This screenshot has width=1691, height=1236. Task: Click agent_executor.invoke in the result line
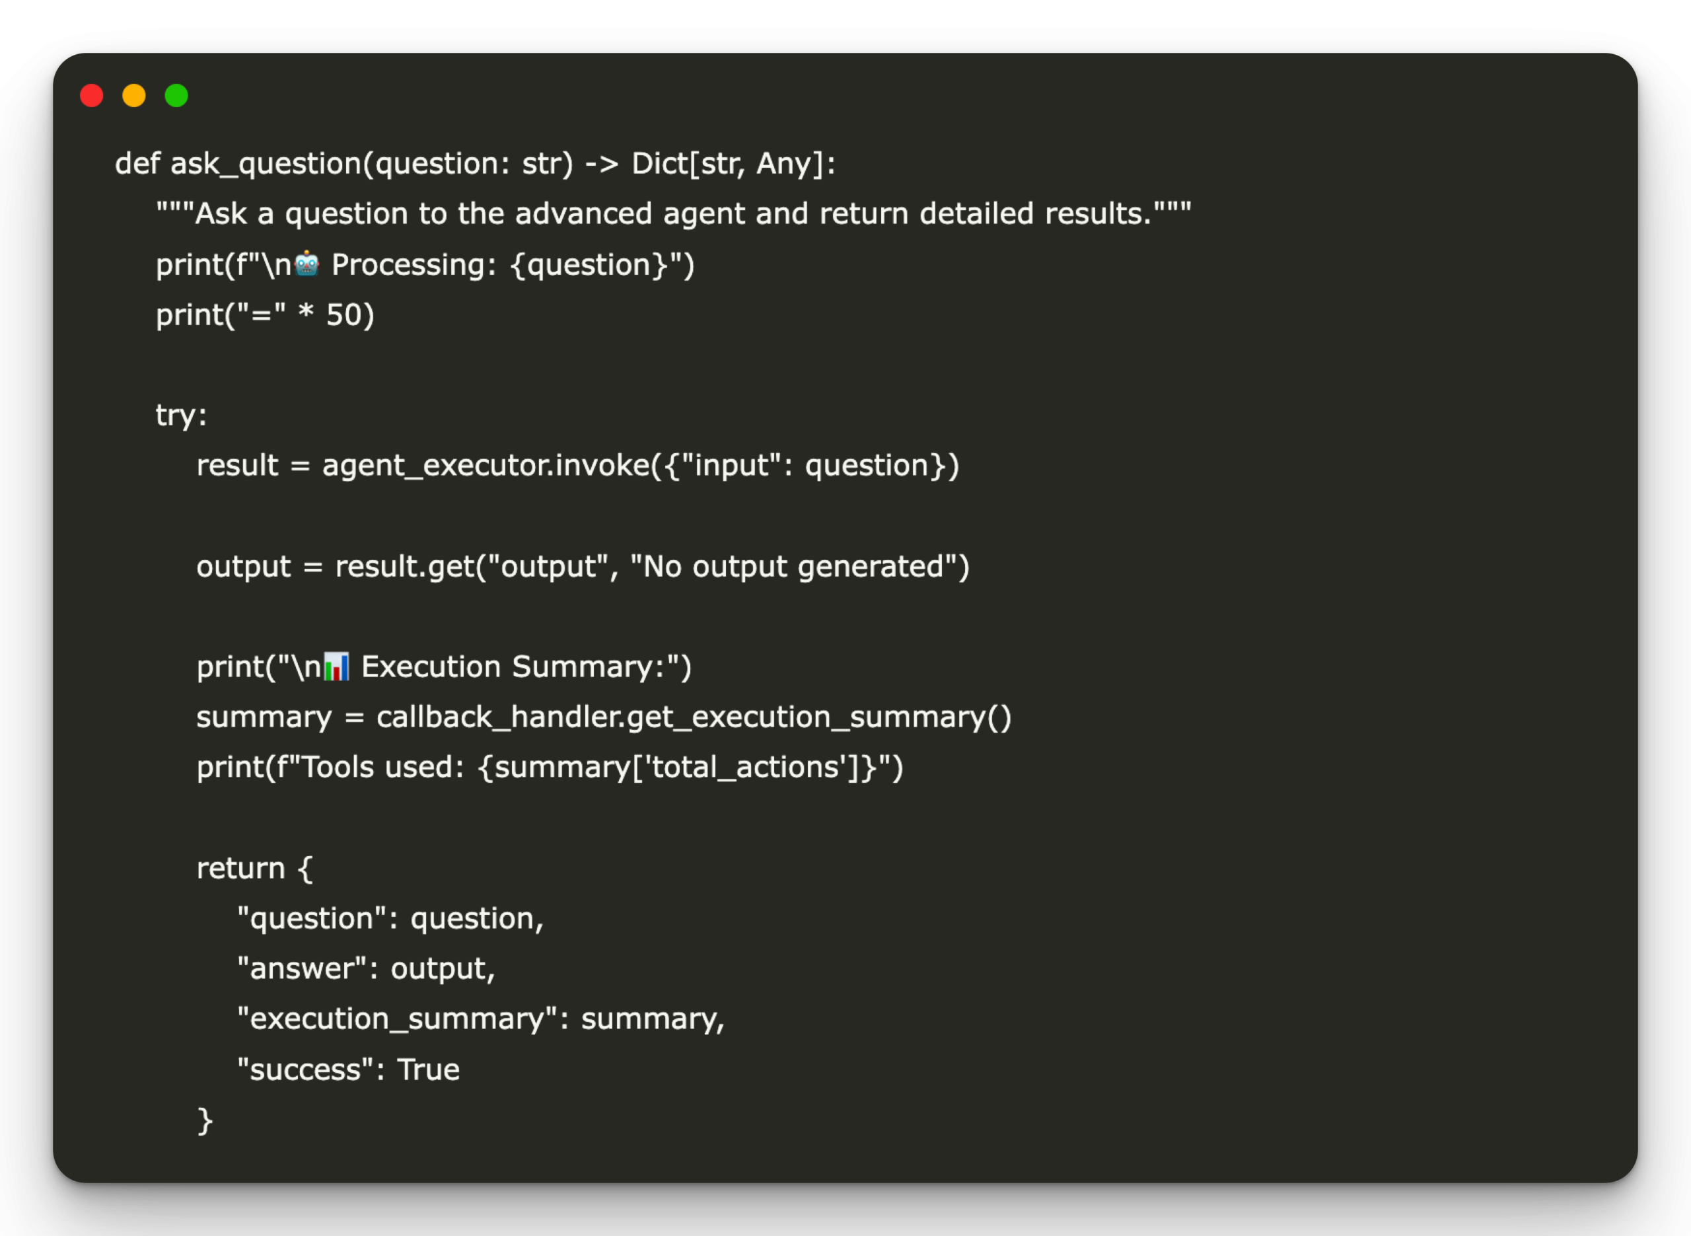(486, 465)
